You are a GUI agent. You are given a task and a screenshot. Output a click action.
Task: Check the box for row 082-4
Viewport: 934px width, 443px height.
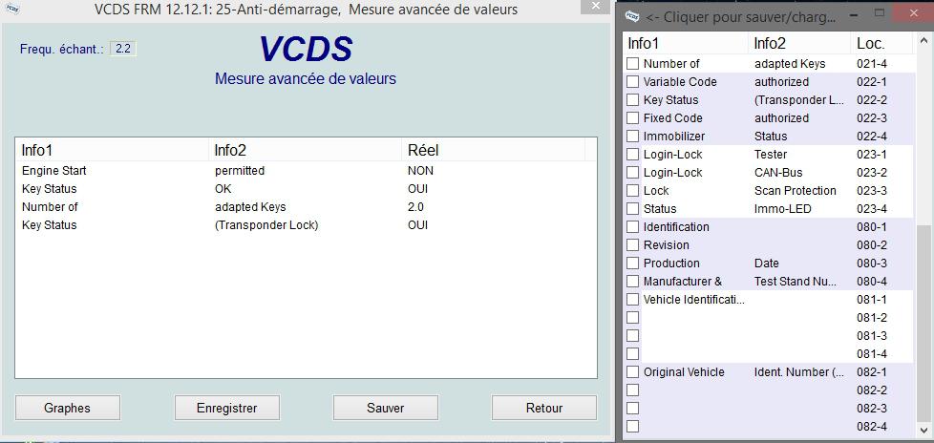pyautogui.click(x=632, y=427)
